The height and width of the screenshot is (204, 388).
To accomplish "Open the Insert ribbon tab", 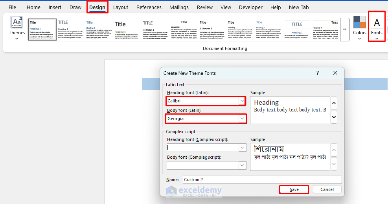I will tap(55, 7).
